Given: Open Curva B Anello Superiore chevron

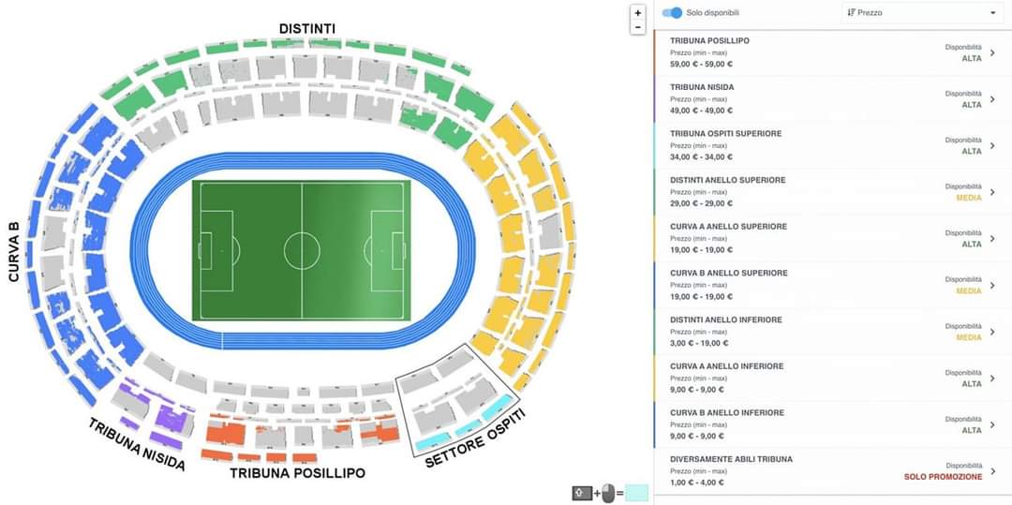Looking at the screenshot, I should coord(992,286).
